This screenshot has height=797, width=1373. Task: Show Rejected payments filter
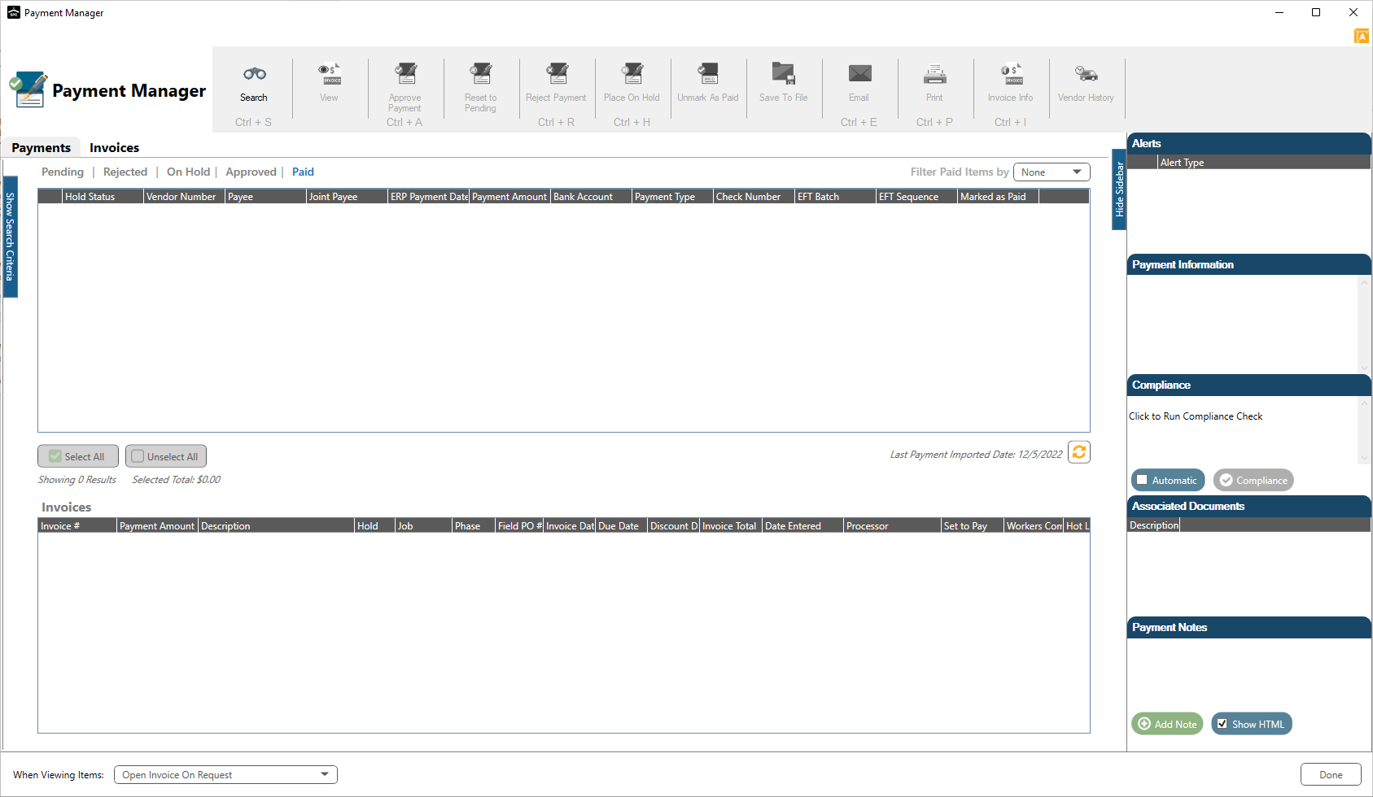pos(125,172)
